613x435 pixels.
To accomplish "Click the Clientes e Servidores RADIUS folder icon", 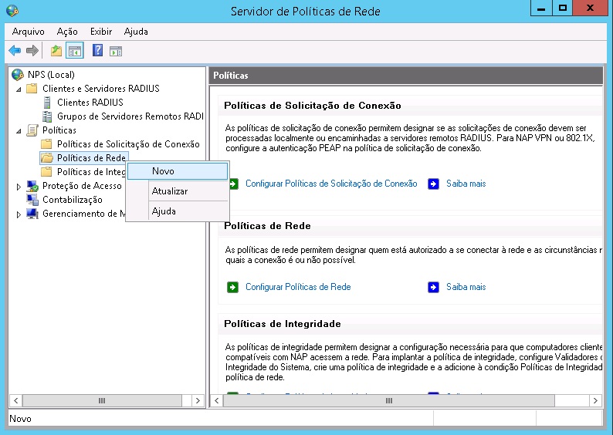I will (x=32, y=88).
